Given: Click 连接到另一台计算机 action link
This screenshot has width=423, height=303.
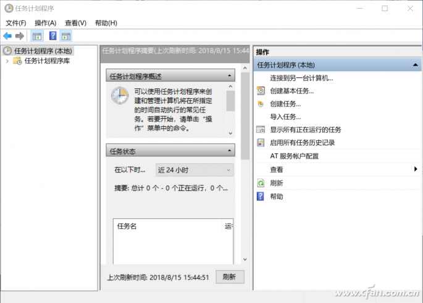Looking at the screenshot, I should (x=301, y=78).
